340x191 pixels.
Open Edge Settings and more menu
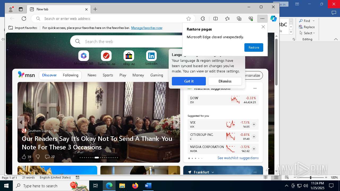point(262,19)
